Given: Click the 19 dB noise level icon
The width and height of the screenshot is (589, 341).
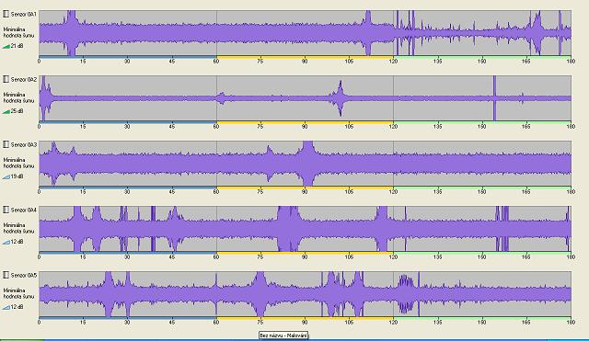Looking at the screenshot, I should (x=6, y=176).
